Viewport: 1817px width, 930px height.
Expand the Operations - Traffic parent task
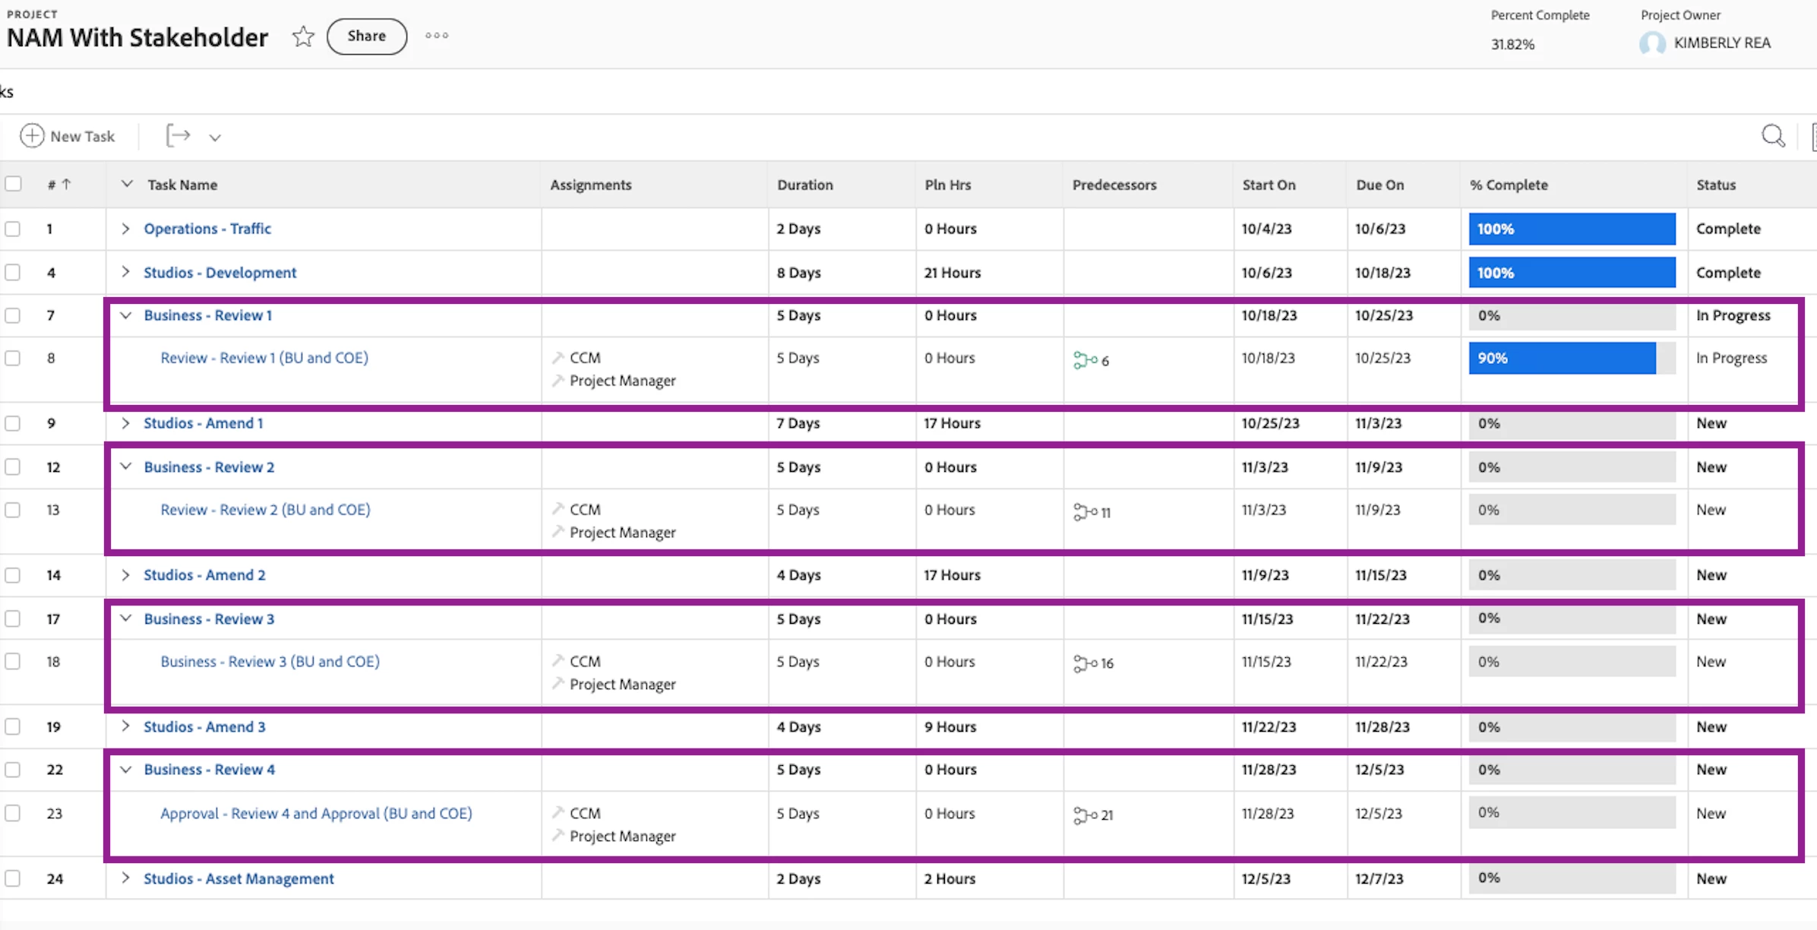126,229
